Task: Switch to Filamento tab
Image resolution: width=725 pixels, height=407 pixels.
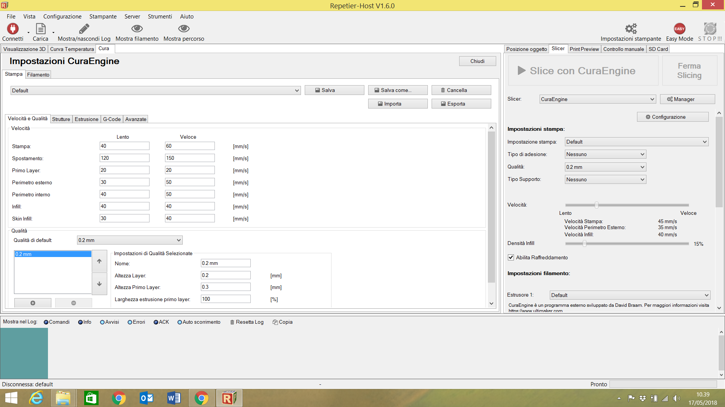Action: tap(38, 75)
